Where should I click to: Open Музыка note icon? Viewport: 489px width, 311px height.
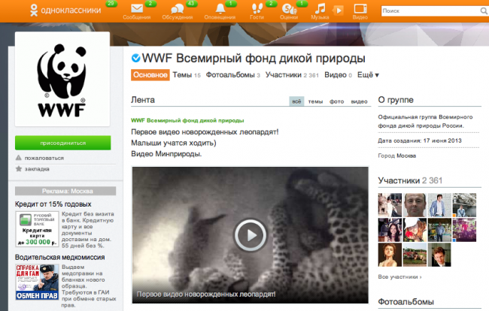[x=320, y=8]
